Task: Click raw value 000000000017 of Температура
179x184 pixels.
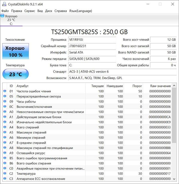Action: coord(160,173)
